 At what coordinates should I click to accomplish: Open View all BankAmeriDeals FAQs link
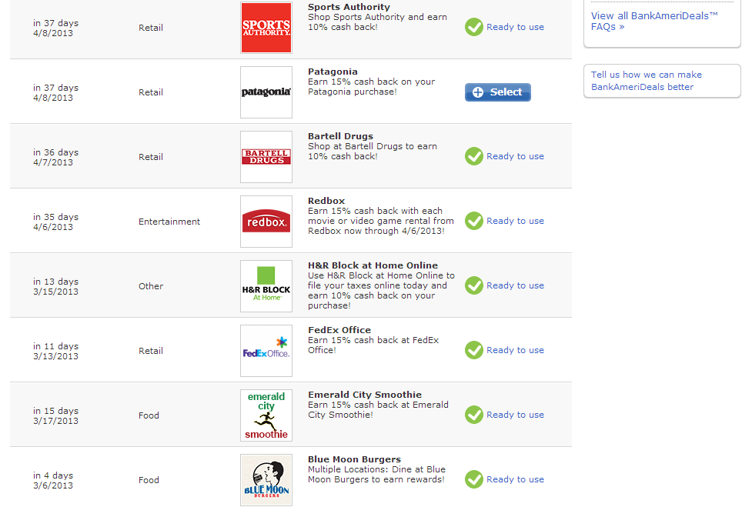point(653,21)
